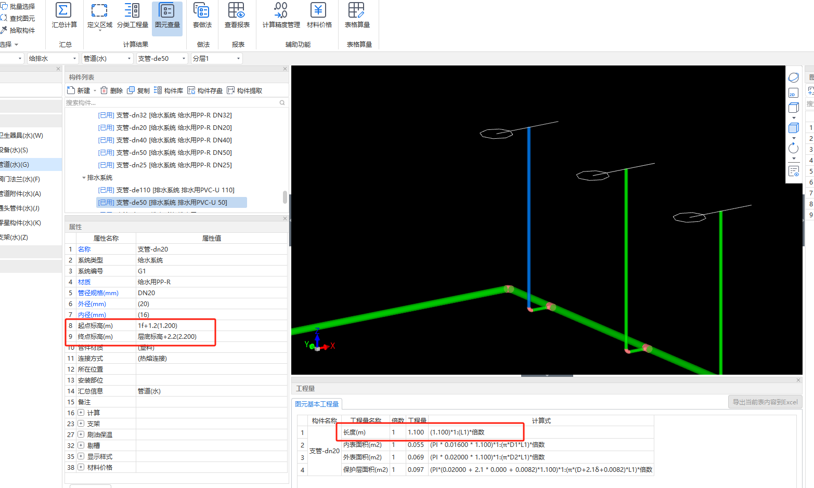814x488 pixels.
Task: Close the 工程量 panel
Action: click(x=798, y=380)
